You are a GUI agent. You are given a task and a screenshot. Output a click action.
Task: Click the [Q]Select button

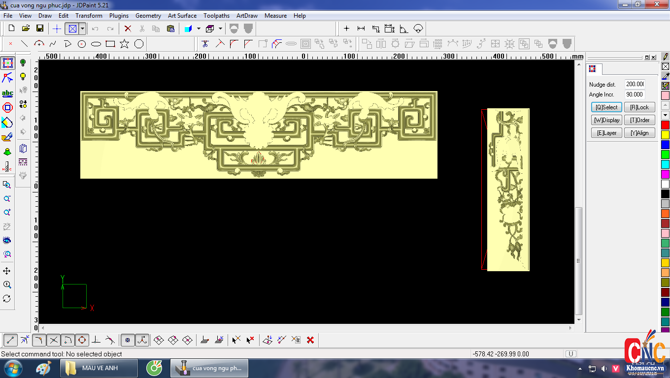point(606,107)
